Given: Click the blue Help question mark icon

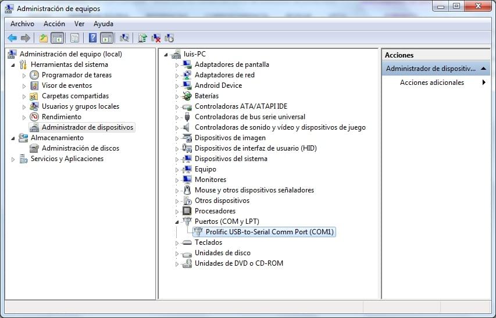Looking at the screenshot, I should [x=92, y=38].
